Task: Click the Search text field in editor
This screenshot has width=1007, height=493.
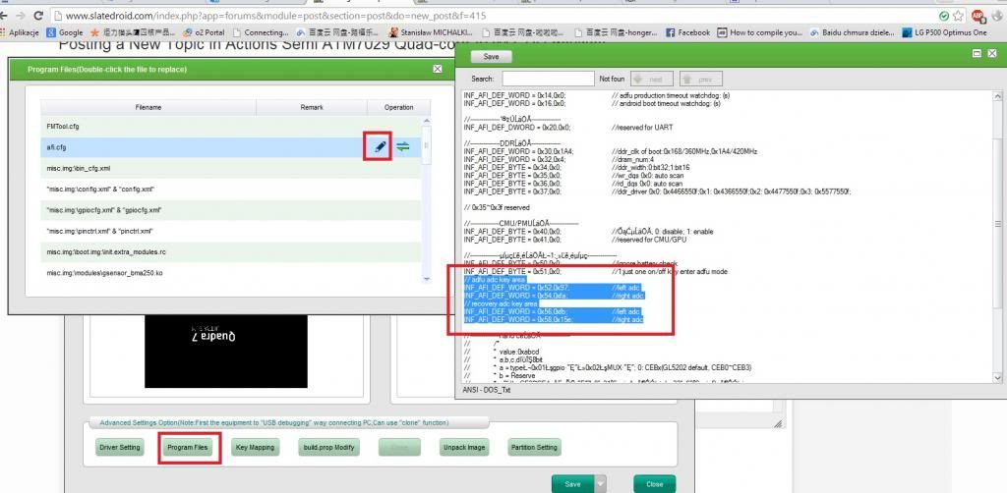Action: [548, 79]
